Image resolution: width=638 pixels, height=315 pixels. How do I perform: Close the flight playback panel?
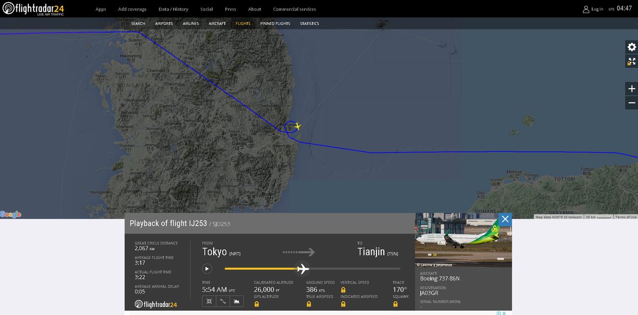[x=505, y=219]
